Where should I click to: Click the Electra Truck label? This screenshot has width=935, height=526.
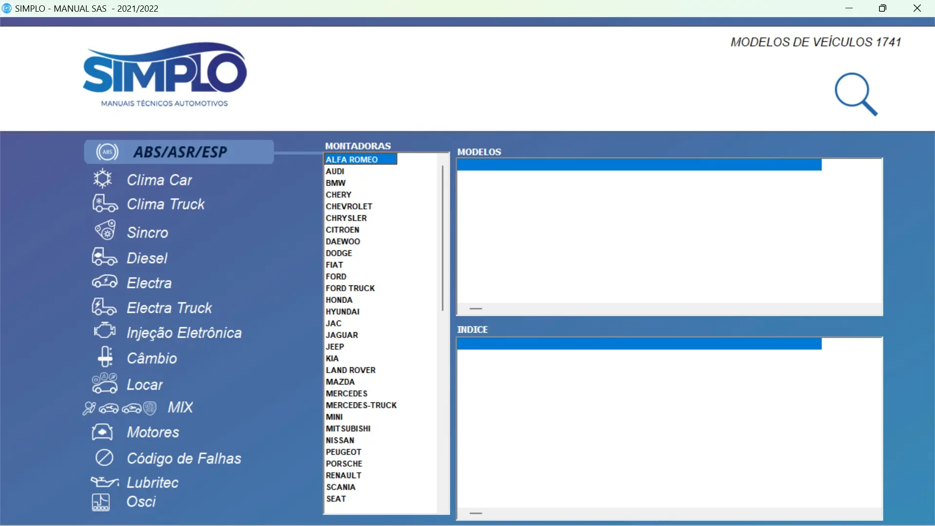pos(169,308)
